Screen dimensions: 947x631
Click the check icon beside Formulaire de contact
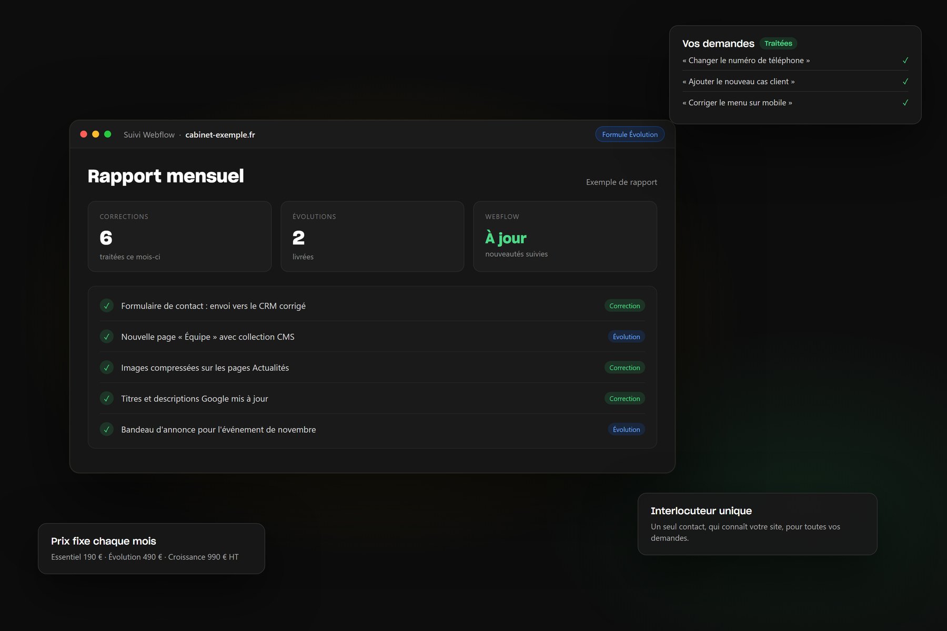coord(107,306)
